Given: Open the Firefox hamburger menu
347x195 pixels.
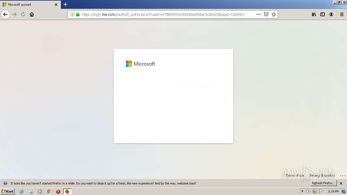Looking at the screenshot, I should (x=342, y=14).
